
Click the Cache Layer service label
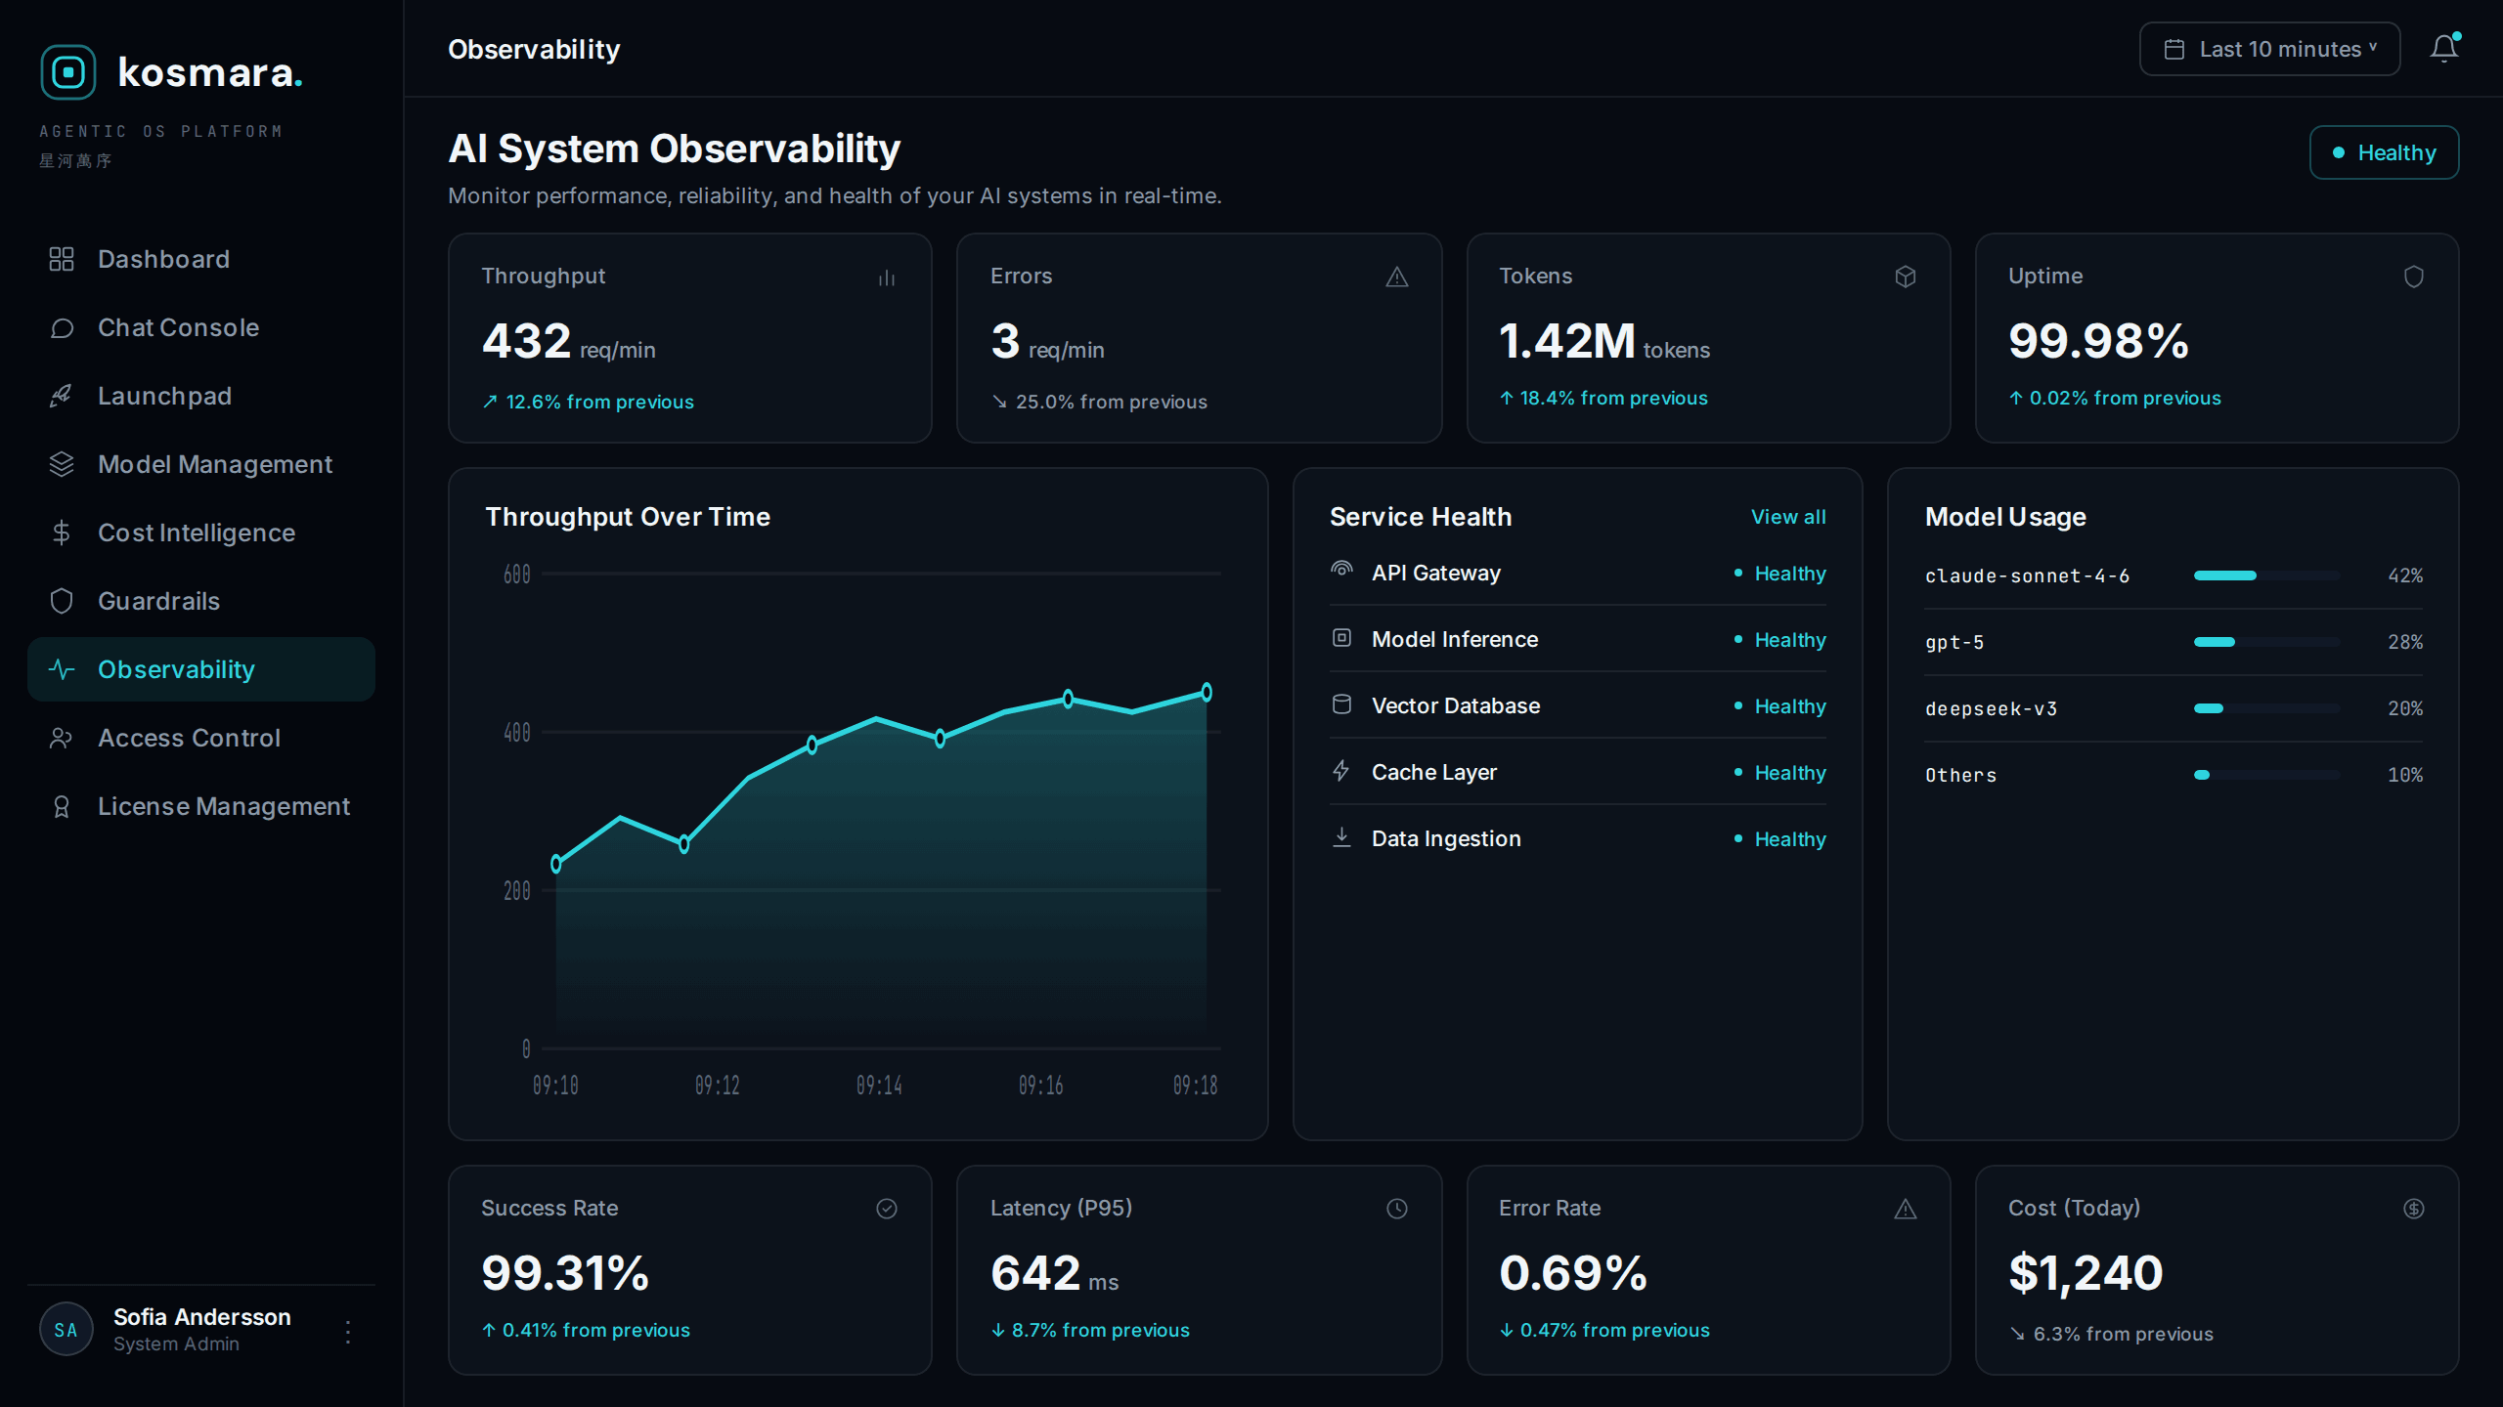(1434, 772)
